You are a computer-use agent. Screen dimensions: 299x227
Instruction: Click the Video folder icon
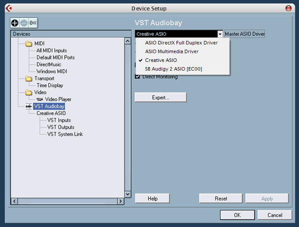pos(28,93)
